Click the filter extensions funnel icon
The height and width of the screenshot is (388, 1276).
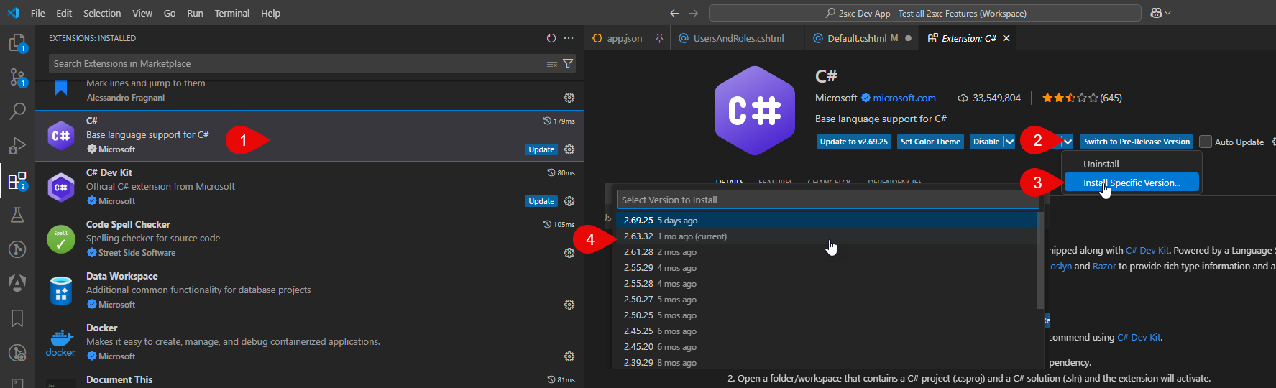point(568,63)
